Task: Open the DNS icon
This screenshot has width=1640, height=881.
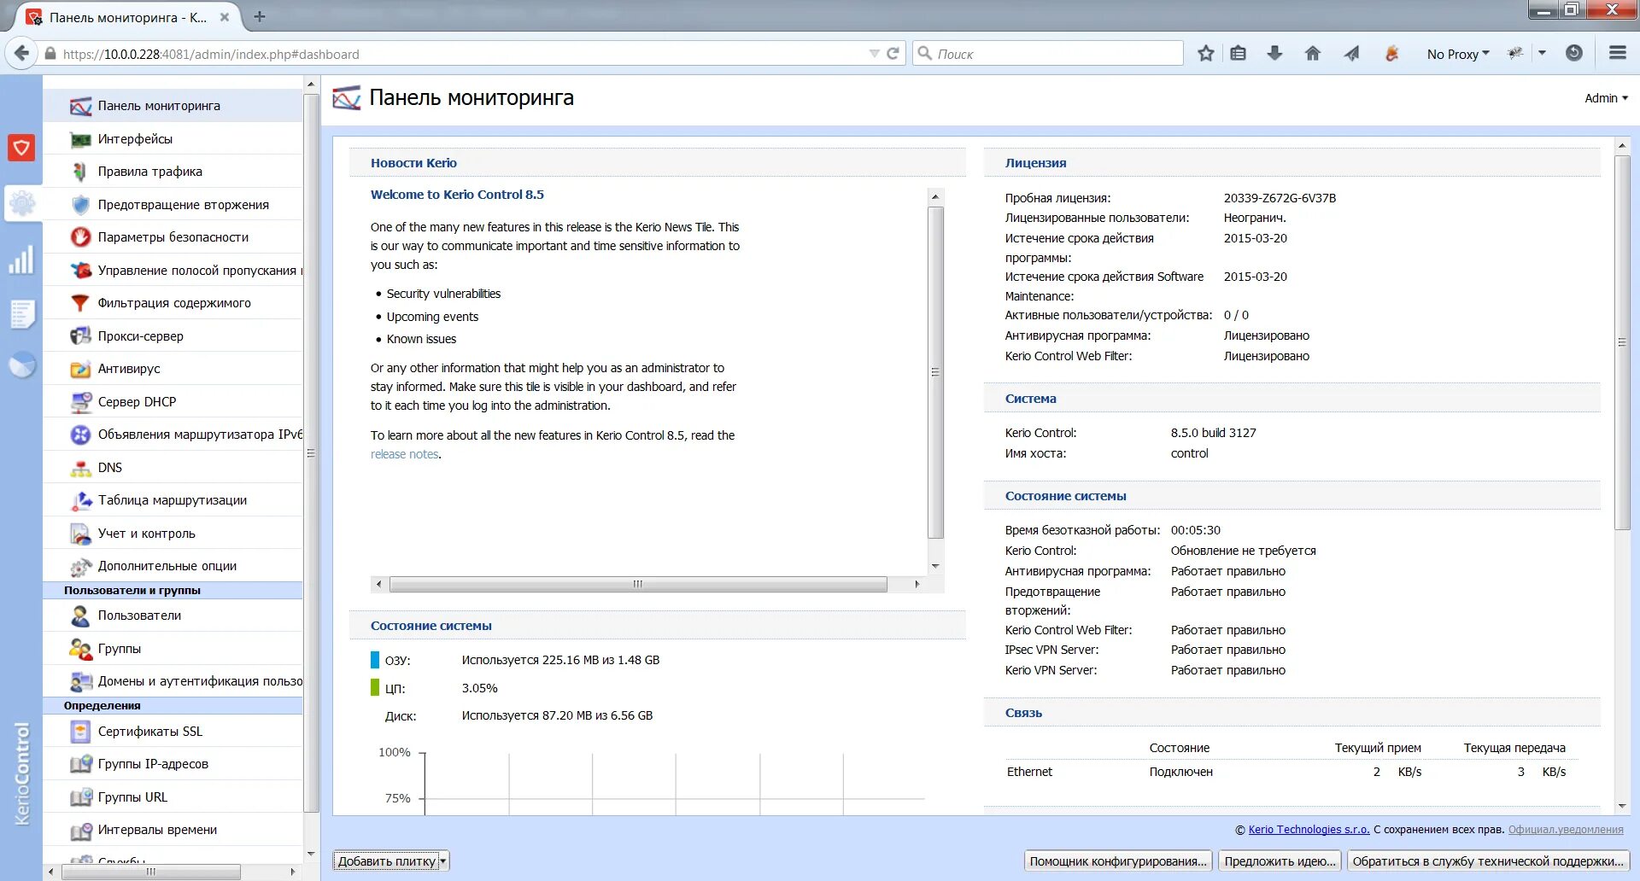Action: point(80,468)
